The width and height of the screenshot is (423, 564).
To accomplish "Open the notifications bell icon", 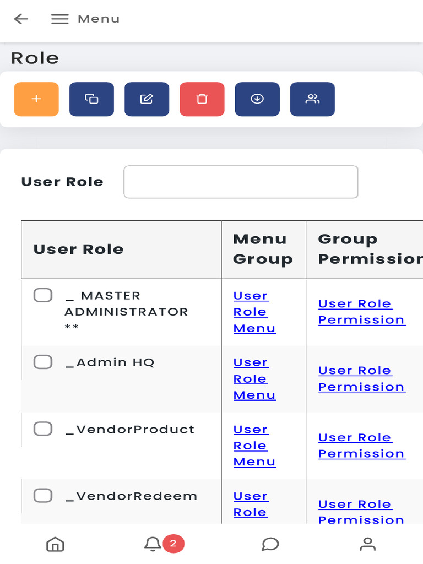I will [x=153, y=544].
